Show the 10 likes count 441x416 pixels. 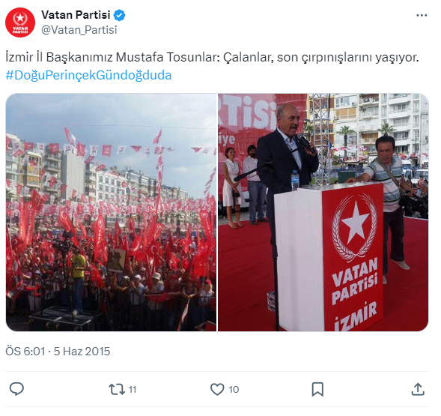tap(234, 390)
